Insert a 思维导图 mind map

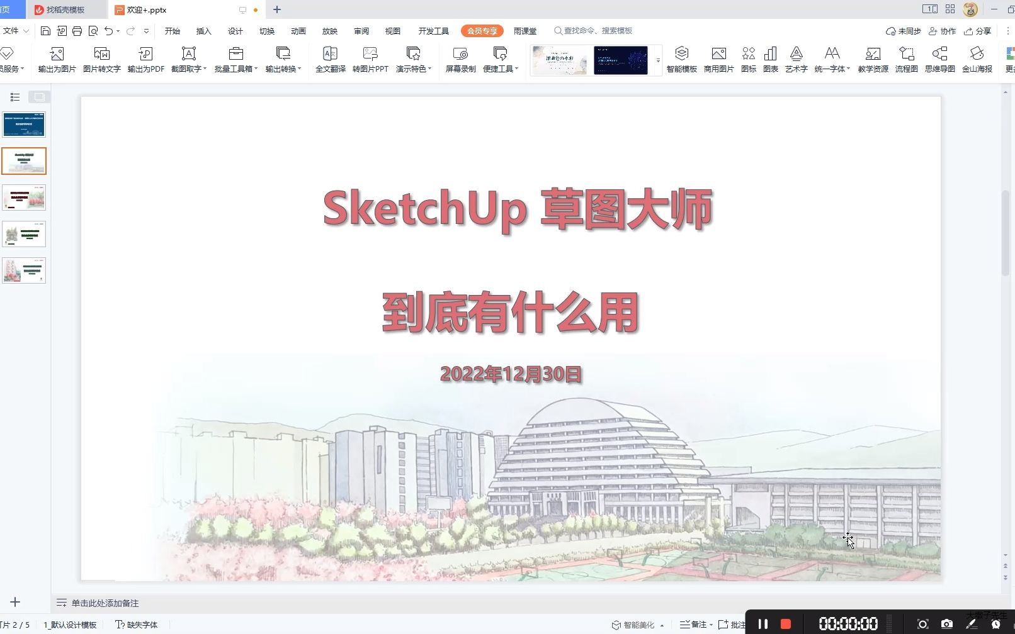[x=940, y=60]
